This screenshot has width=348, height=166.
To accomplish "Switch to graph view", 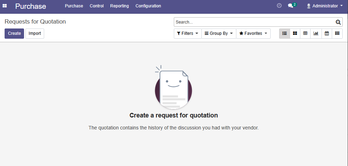I will point(316,33).
